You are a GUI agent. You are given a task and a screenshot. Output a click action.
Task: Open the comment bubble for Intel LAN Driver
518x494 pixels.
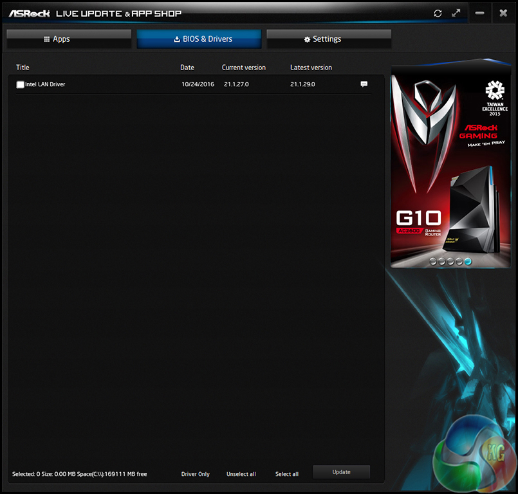[364, 84]
